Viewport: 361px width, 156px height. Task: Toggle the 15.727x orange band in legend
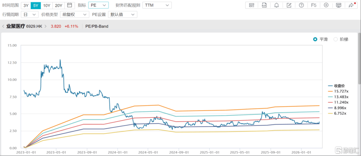(x=341, y=91)
